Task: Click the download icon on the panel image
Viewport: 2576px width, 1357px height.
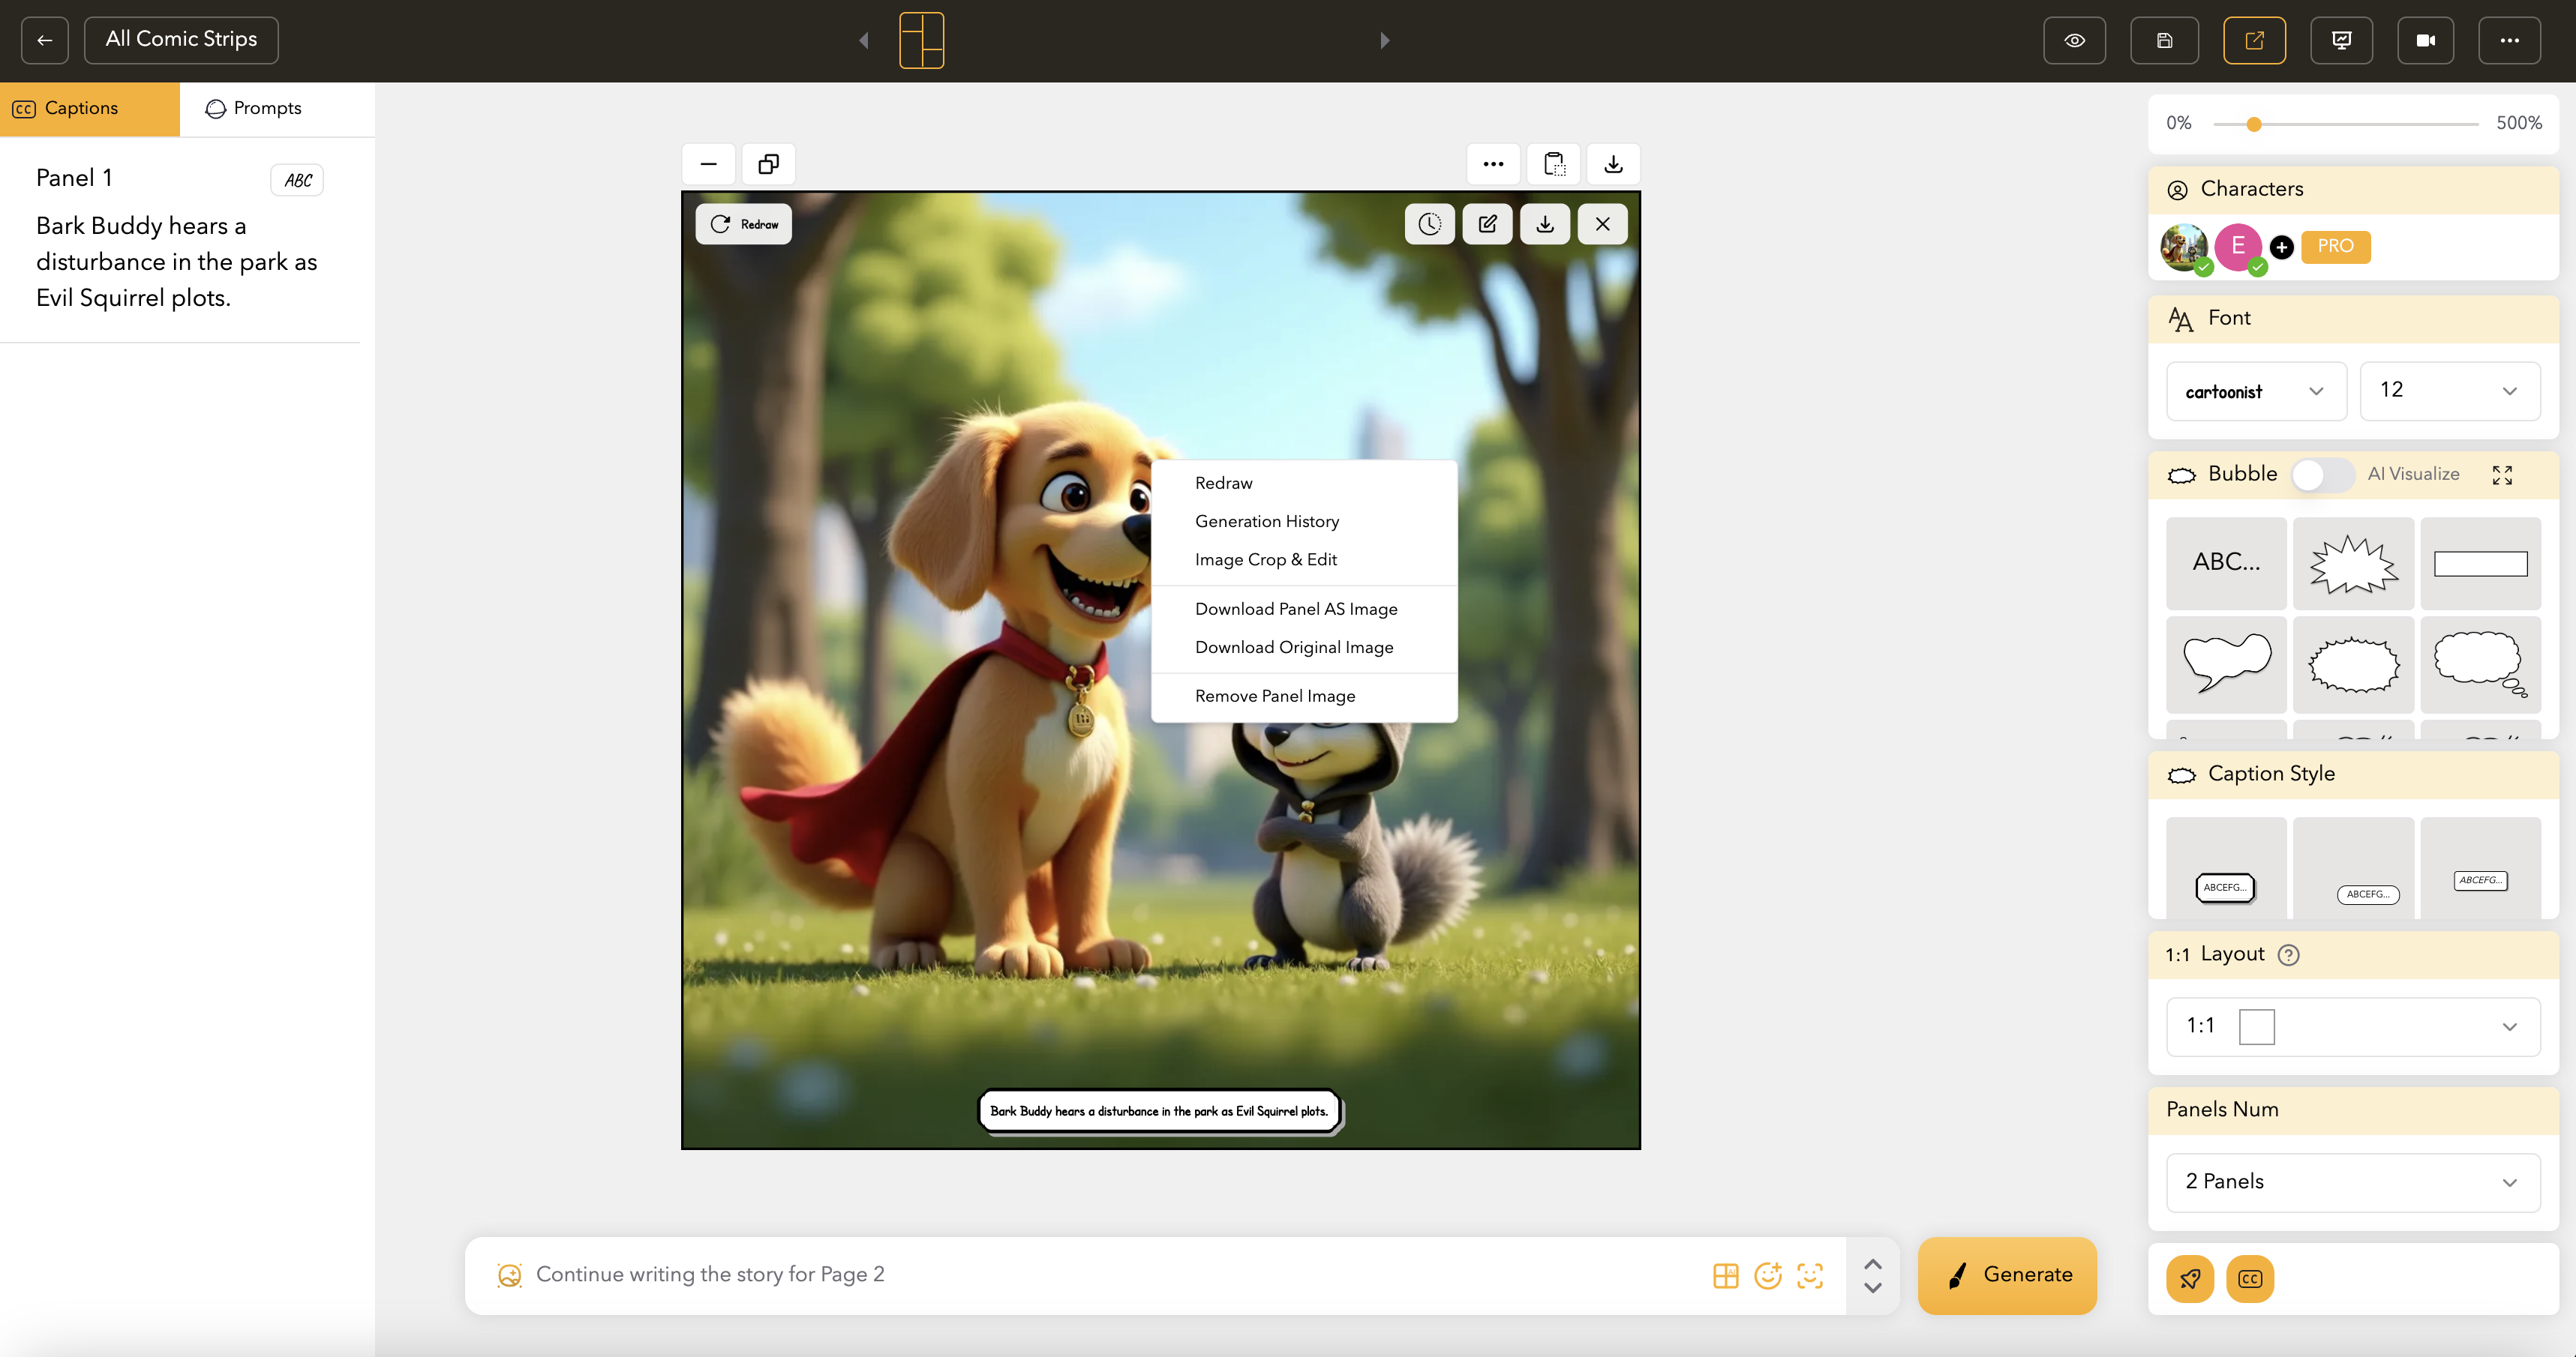Action: coord(1545,224)
